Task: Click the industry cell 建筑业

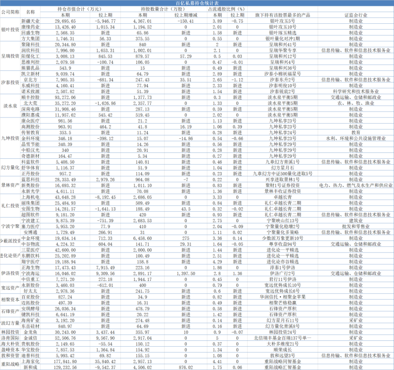Action: (356, 220)
